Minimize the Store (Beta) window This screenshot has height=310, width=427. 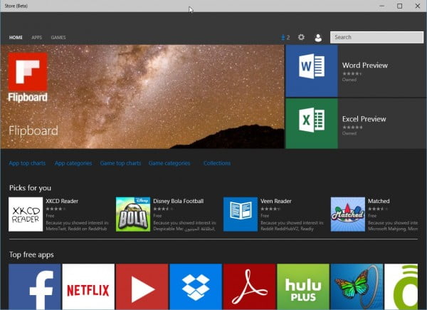pos(381,6)
